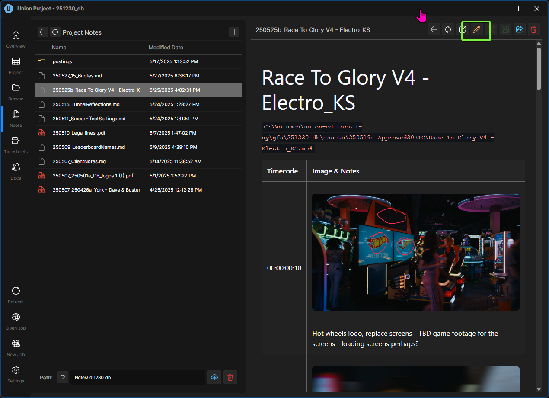
Task: Select 250527_15_6notes.md in the list
Action: coord(138,76)
